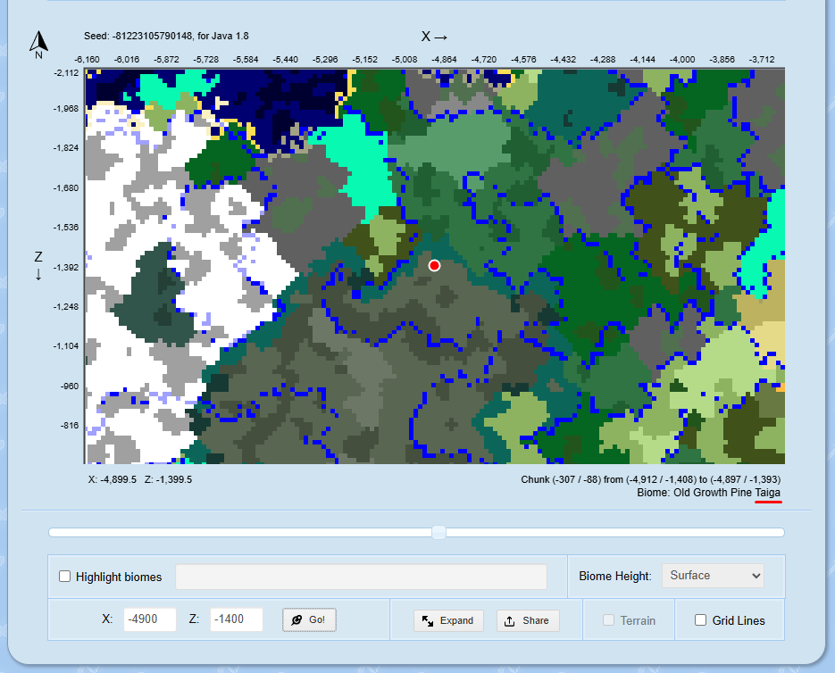
Task: Click the zoom slider handle
Action: (438, 532)
